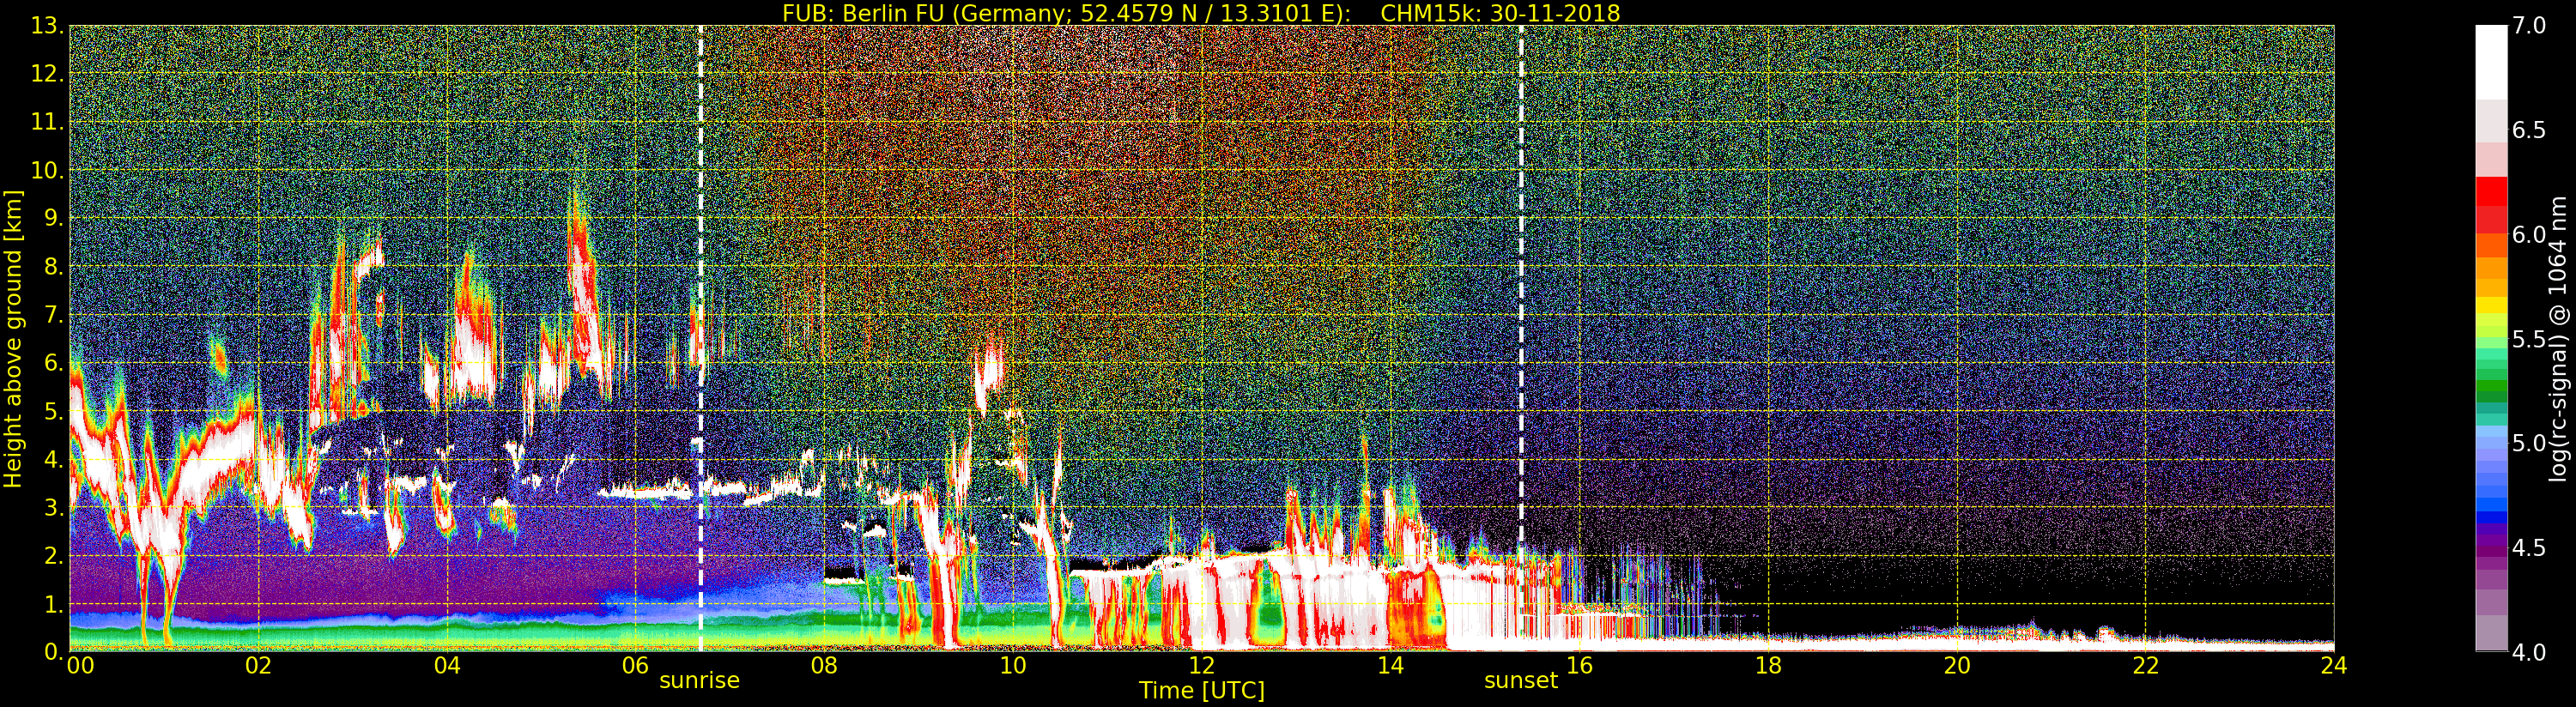This screenshot has width=2576, height=707.
Task: Click the time axis tick label '06'
Action: pyautogui.click(x=635, y=665)
